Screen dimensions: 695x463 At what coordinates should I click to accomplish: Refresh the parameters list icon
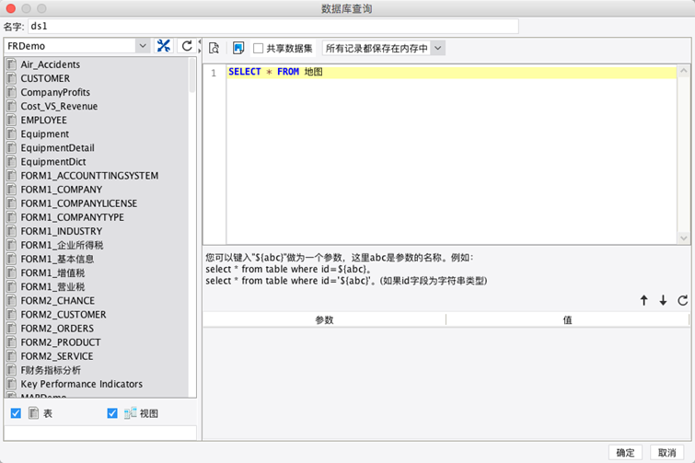coord(683,300)
